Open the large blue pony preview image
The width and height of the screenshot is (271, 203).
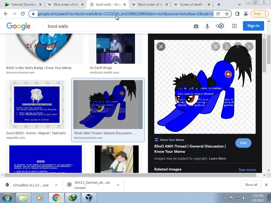[x=205, y=87]
